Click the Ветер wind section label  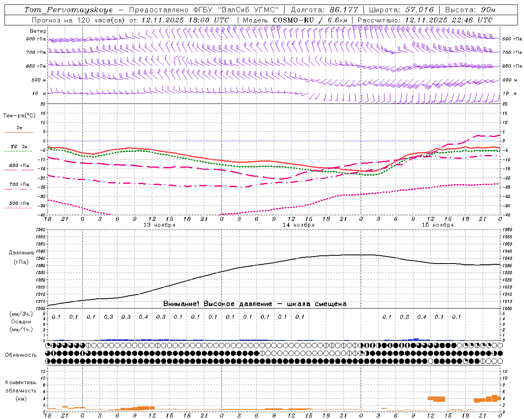pos(38,31)
